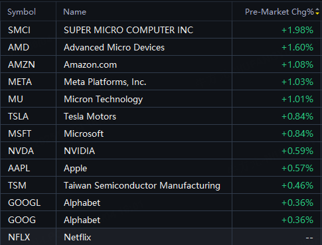Select the GOOG ticker symbol

click(22, 220)
